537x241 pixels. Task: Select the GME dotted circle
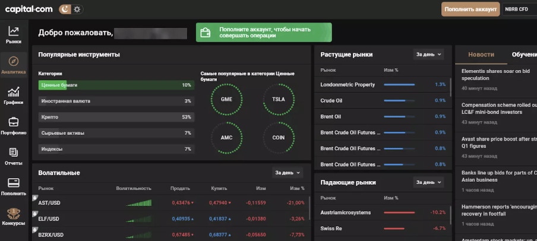click(226, 99)
